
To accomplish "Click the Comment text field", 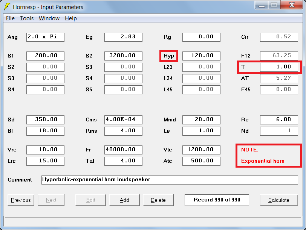I will tap(170, 180).
